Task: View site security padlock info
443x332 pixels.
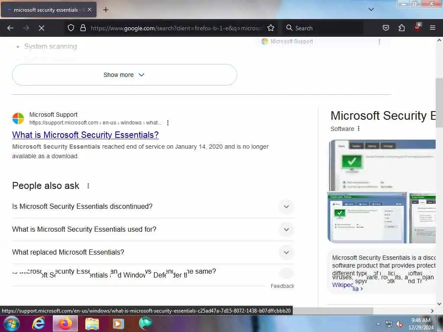Action: coord(83,28)
